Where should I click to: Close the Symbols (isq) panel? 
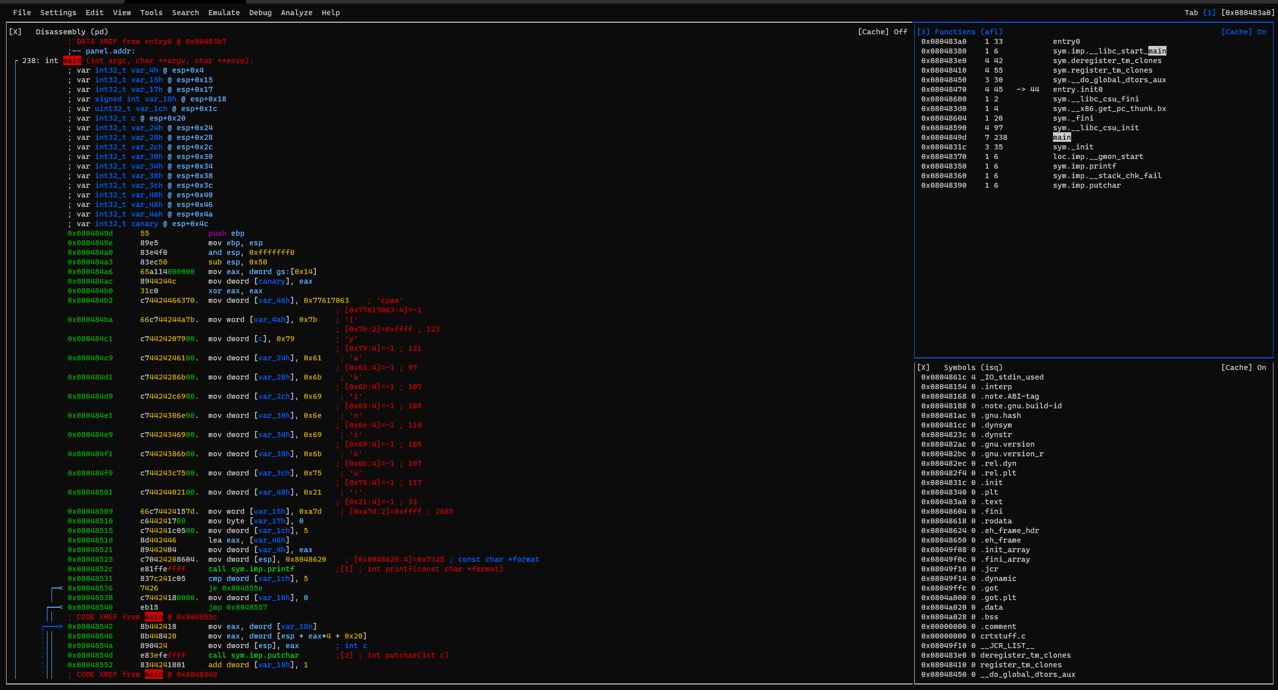point(923,367)
